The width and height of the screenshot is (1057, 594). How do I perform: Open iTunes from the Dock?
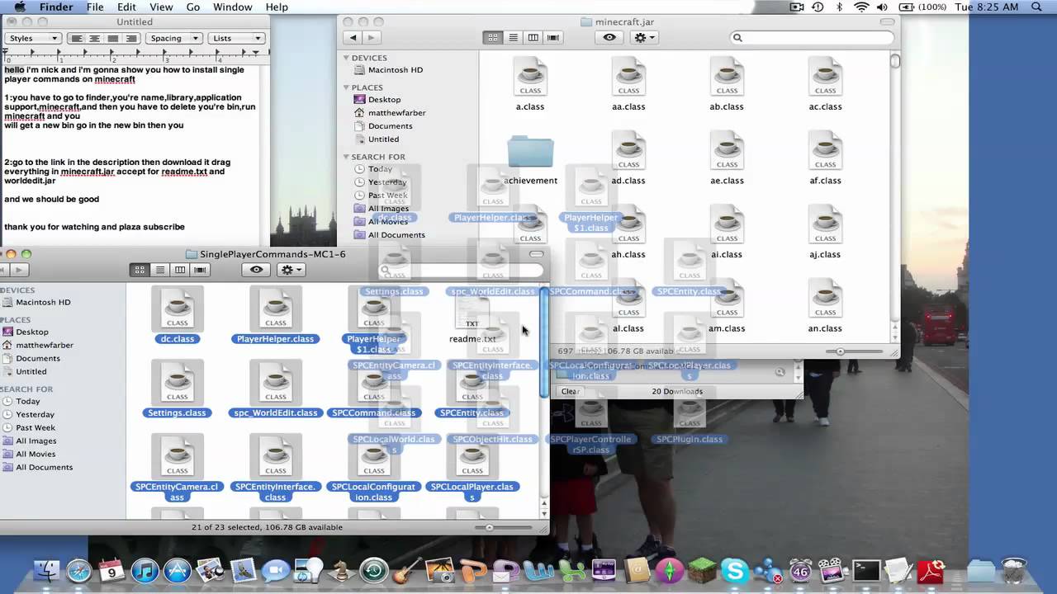pyautogui.click(x=145, y=571)
